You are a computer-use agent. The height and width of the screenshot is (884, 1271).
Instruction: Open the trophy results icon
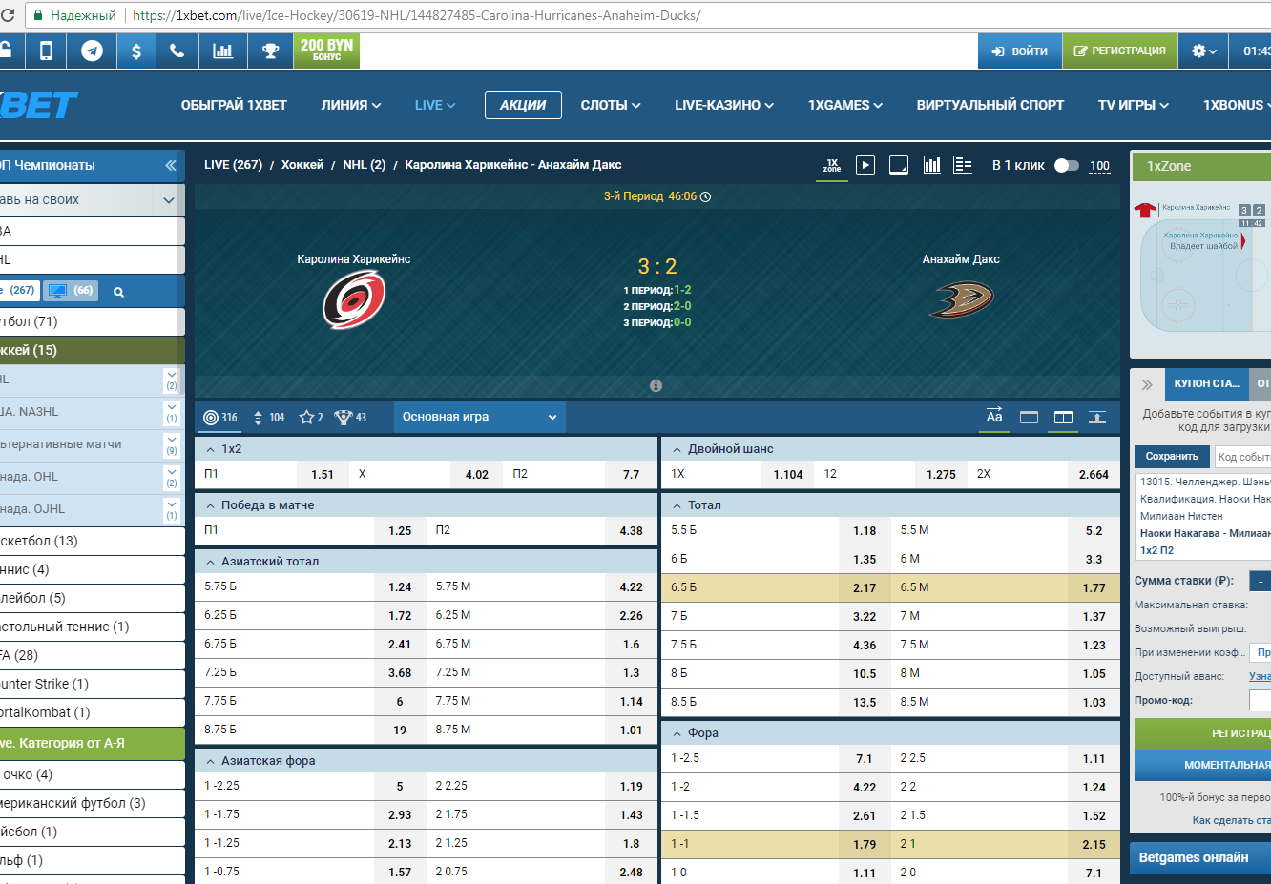tap(270, 51)
